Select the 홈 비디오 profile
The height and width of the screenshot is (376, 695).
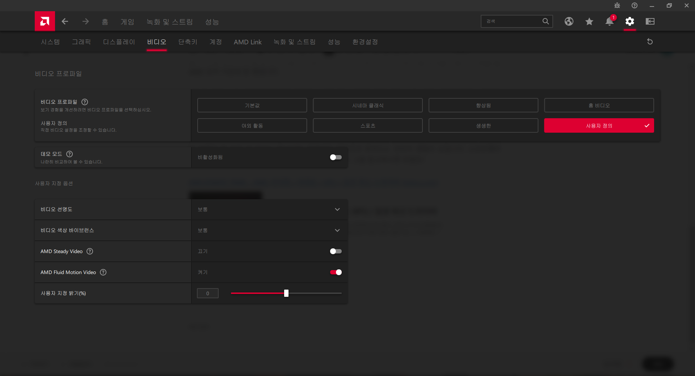click(x=599, y=105)
